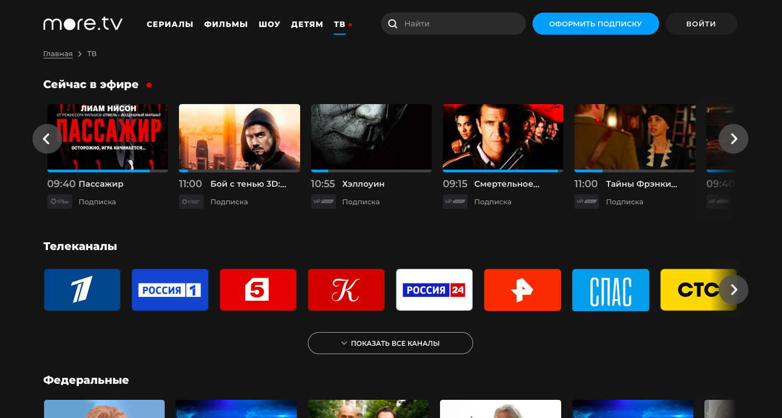The image size is (782, 418).
Task: Open the Фильмы menu item
Action: [226, 24]
